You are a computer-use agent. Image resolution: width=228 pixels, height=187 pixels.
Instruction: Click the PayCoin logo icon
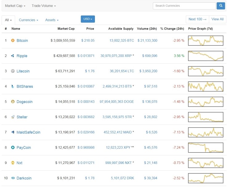[x=13, y=148]
